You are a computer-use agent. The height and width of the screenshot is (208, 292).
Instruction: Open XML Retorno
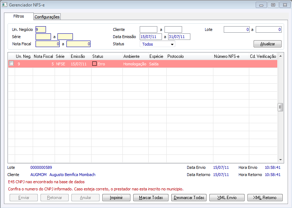pos(265,198)
